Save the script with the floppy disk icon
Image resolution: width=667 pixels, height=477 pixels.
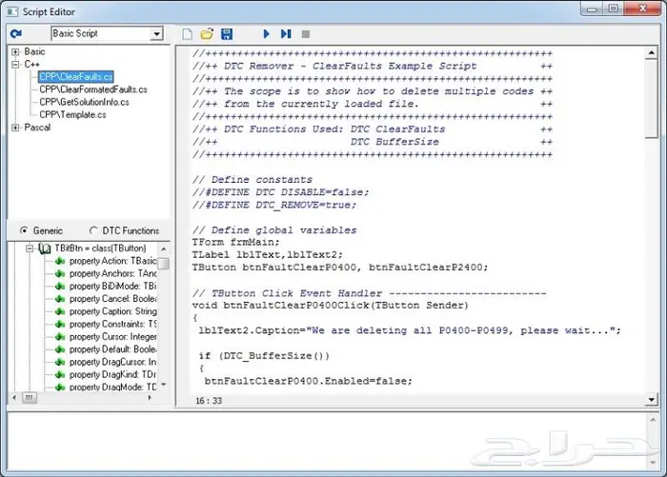click(x=227, y=34)
